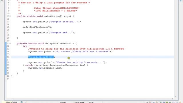
Task: Click the horizontal scrollbar left arrow
Action: tap(12, 99)
